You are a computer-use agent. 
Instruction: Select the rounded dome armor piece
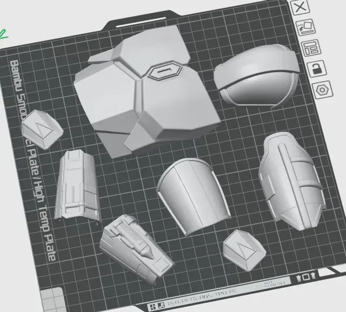[257, 76]
